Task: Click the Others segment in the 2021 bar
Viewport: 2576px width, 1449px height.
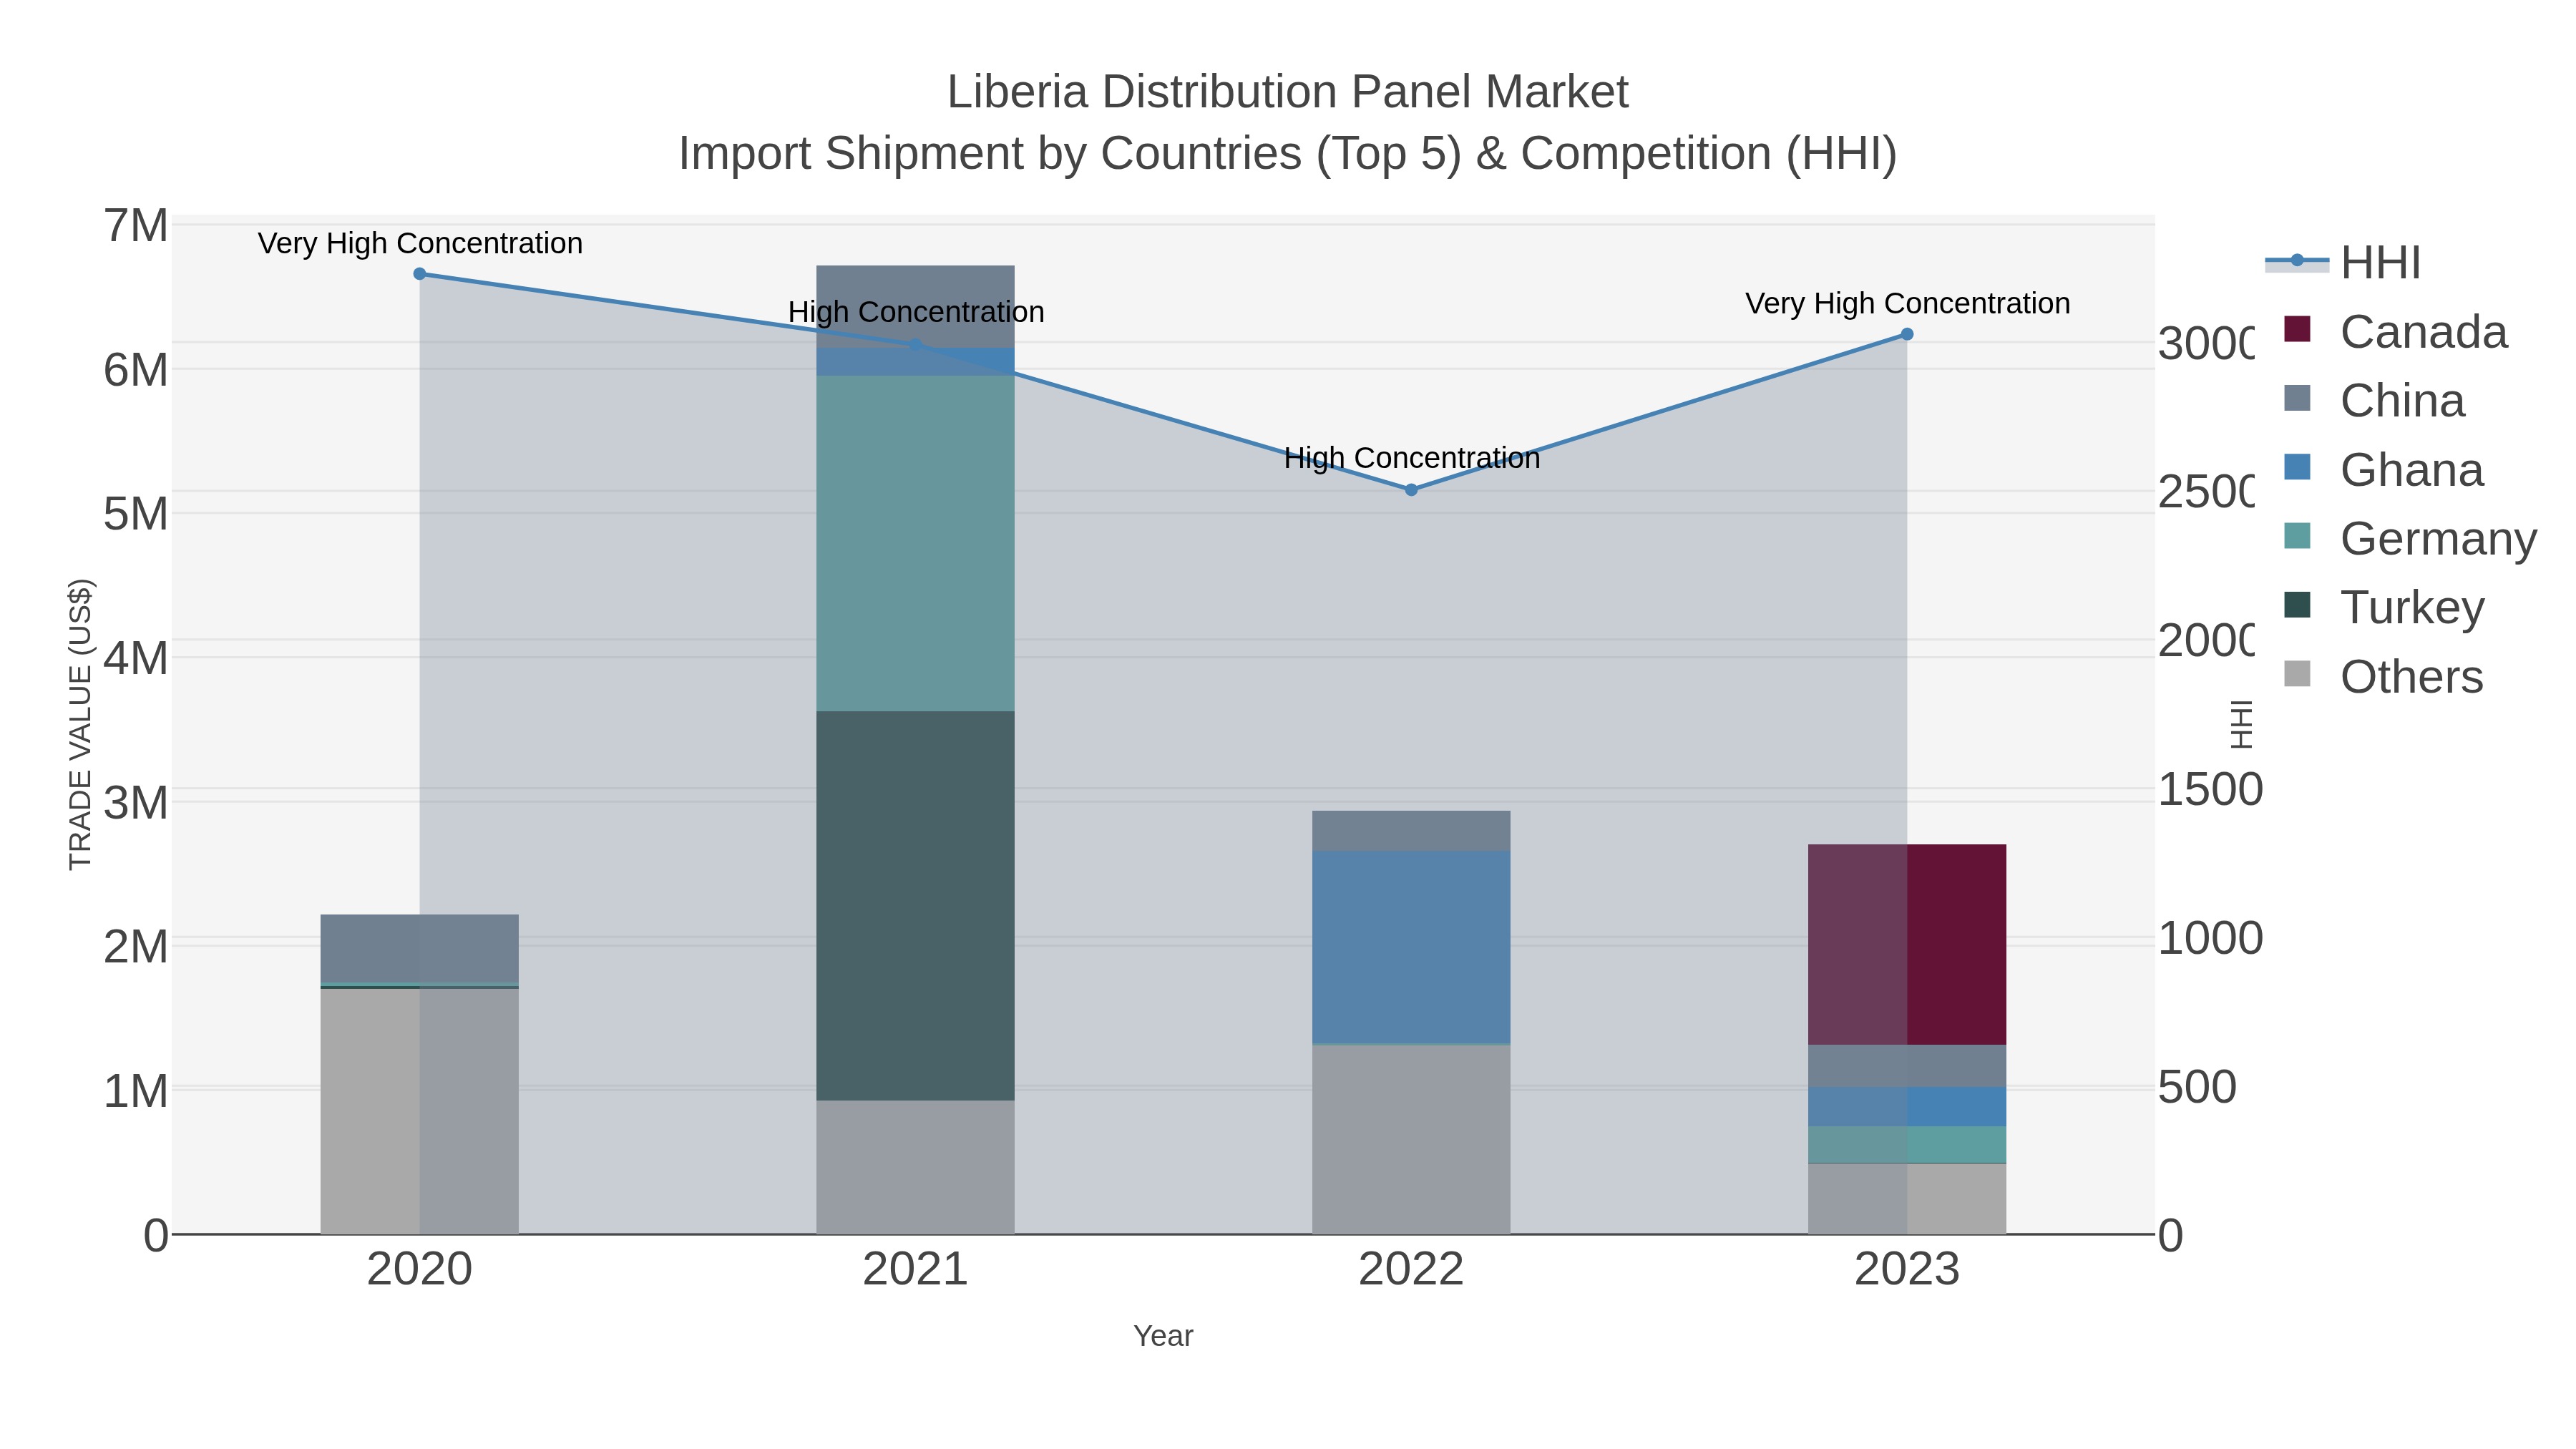Action: tap(915, 1167)
